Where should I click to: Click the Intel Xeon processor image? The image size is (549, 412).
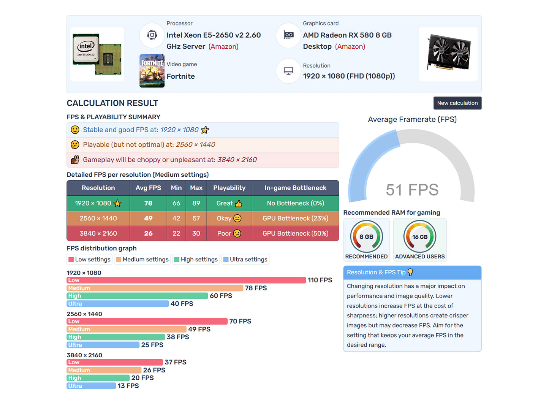coord(97,54)
